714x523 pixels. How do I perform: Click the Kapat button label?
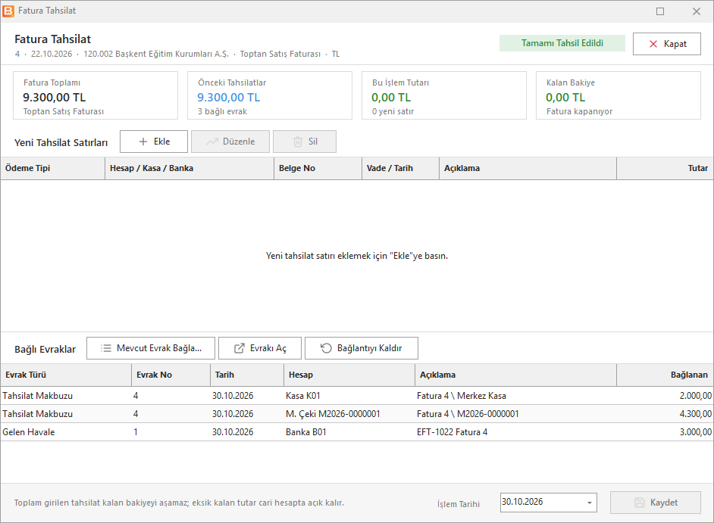point(675,44)
